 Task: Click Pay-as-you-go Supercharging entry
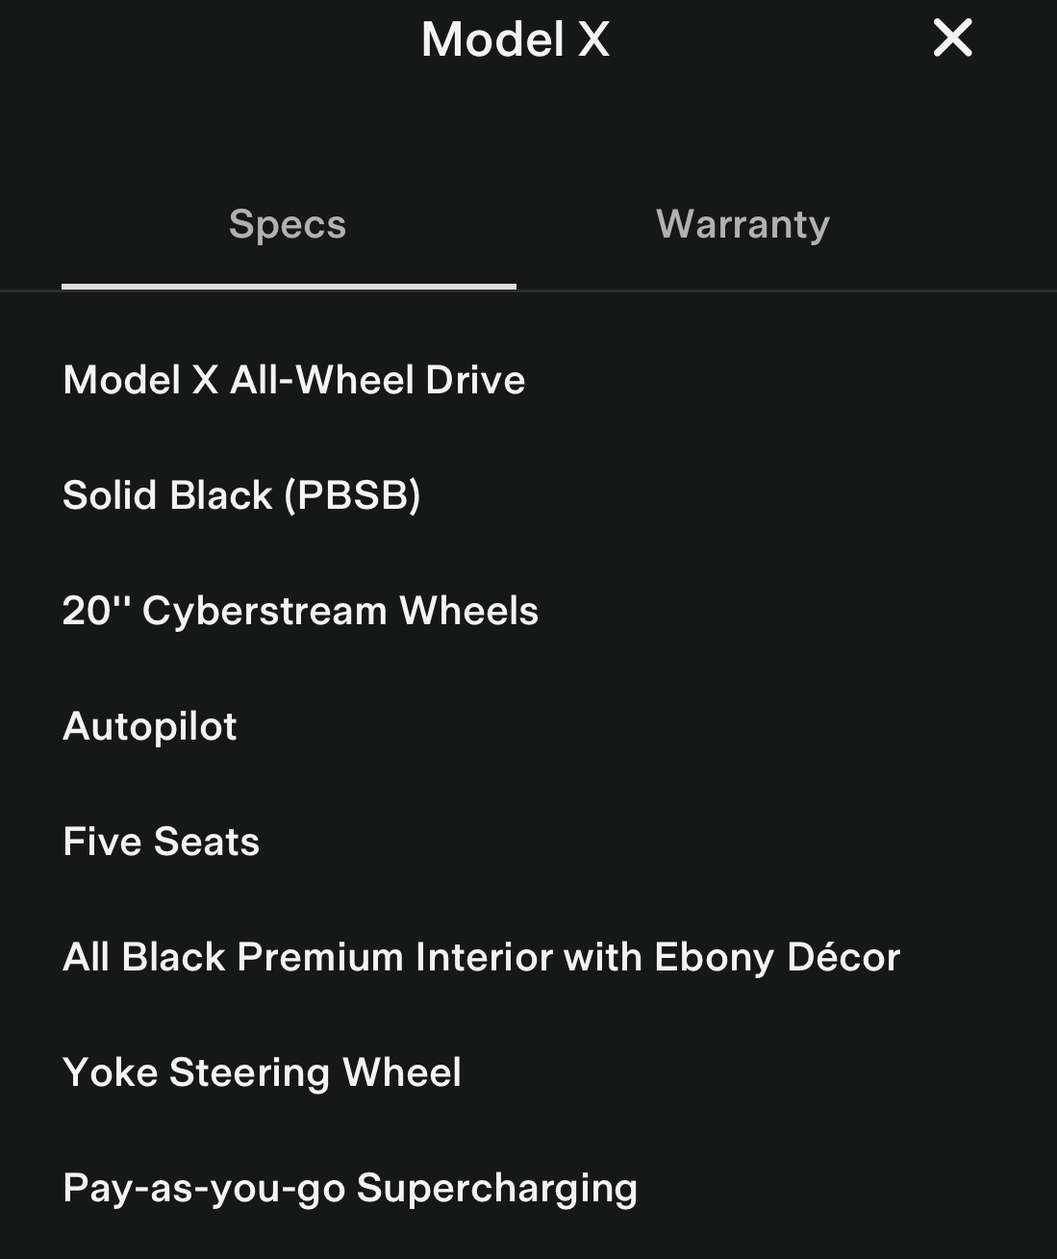point(350,1188)
